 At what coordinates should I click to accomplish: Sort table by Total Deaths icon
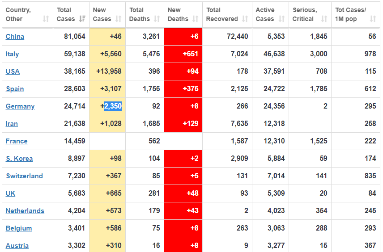point(157,19)
